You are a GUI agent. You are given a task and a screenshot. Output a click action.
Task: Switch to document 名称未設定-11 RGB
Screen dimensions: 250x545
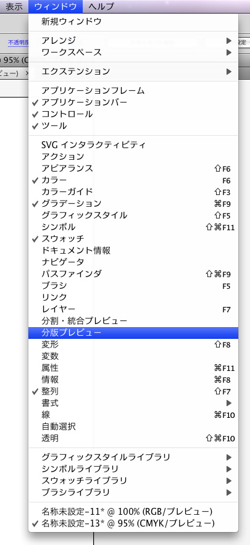click(133, 512)
